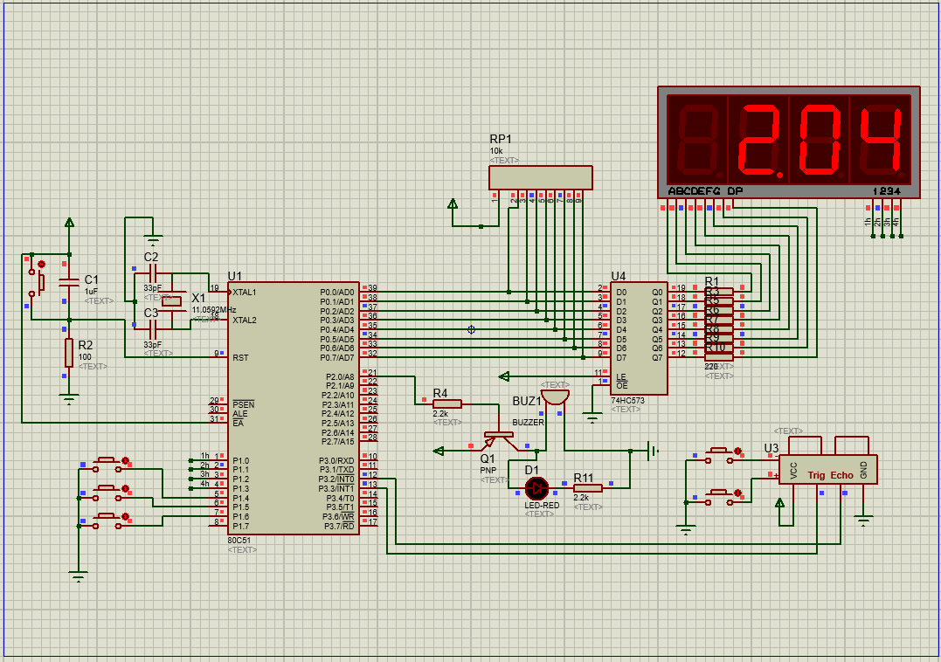
Task: Click the display digit showing 4
Action: click(880, 141)
